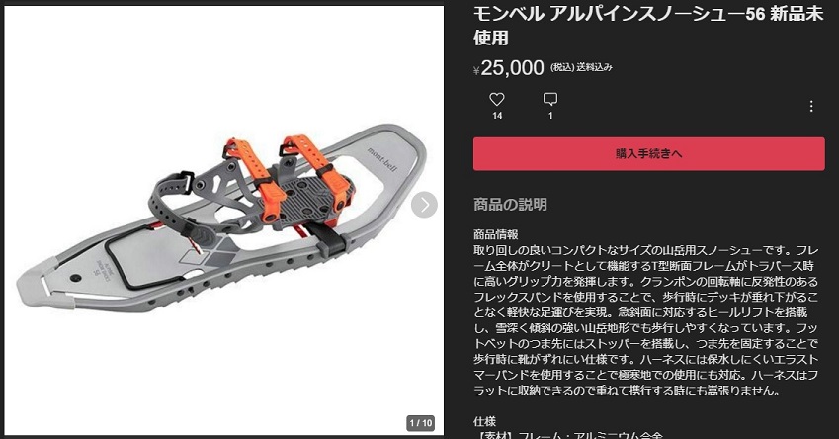Viewport: 839px width, 439px height.
Task: Open the snowshoe product photo
Action: (223, 220)
